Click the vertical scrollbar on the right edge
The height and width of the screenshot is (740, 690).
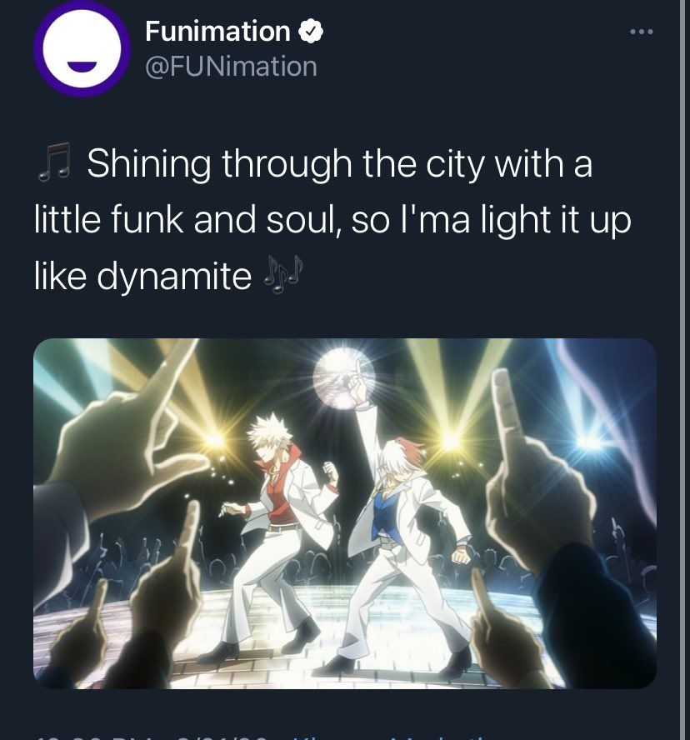click(682, 370)
